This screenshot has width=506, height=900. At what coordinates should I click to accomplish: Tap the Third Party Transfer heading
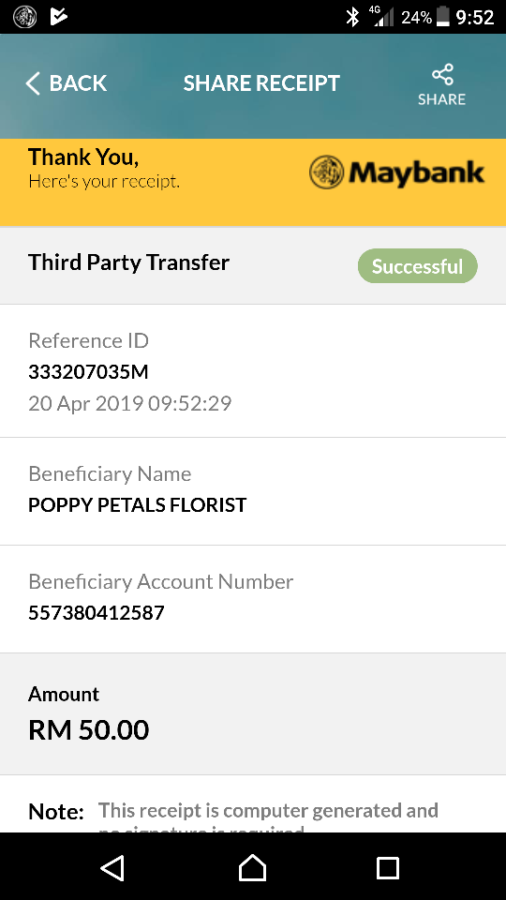point(128,262)
